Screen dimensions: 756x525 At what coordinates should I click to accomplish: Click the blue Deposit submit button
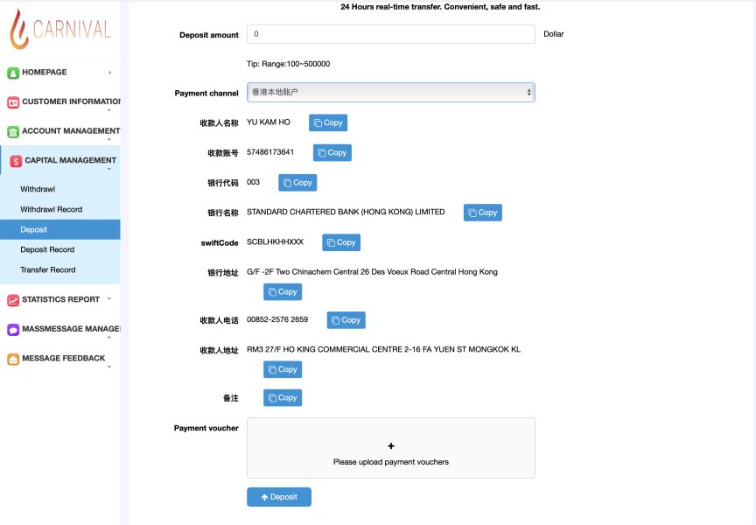tap(278, 497)
